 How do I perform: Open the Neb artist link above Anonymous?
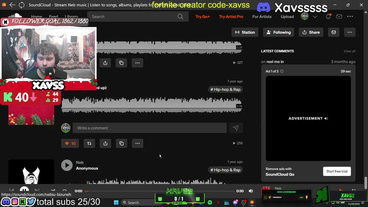click(x=80, y=162)
